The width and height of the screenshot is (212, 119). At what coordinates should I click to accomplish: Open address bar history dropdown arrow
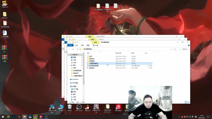[x=171, y=49]
